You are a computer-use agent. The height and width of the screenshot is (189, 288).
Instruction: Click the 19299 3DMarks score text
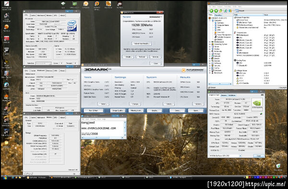click(x=142, y=25)
